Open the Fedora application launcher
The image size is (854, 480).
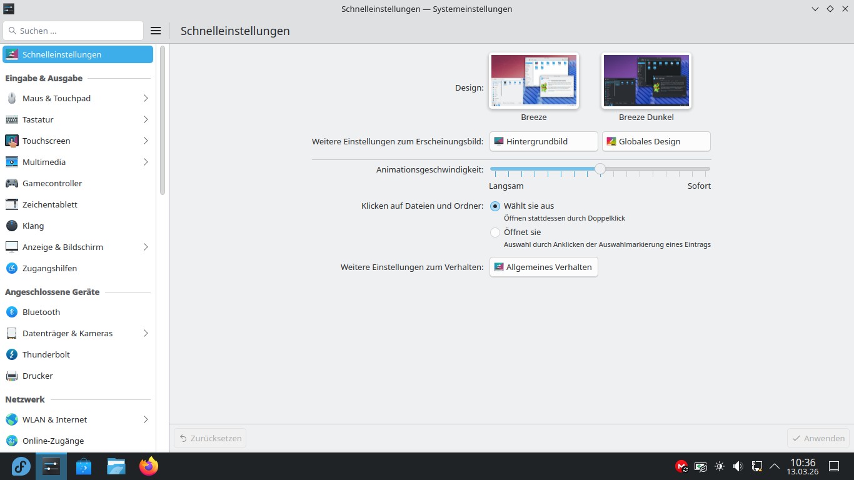(x=21, y=466)
